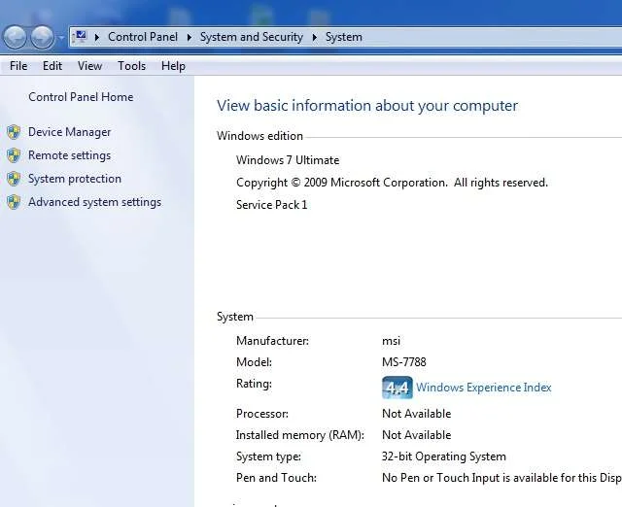Viewport: 622px width, 507px height.
Task: Click the System breadcrumb item
Action: 343,37
